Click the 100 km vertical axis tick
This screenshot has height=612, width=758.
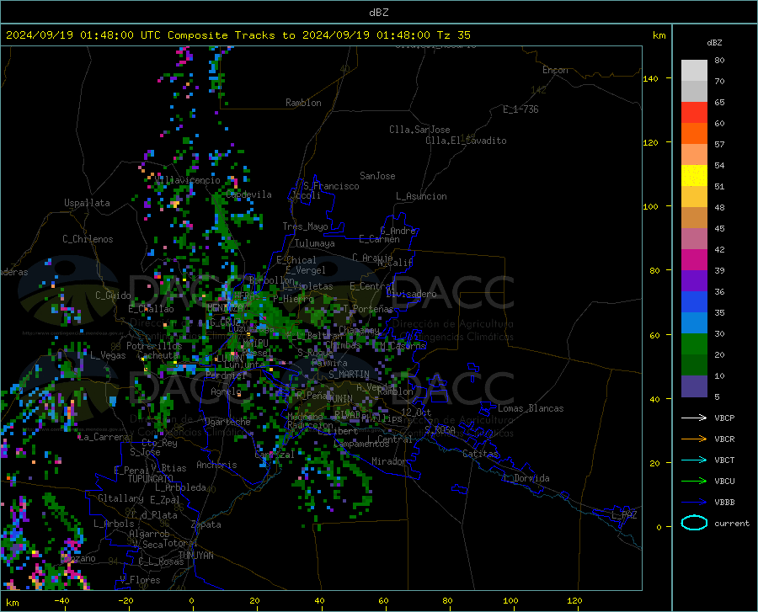point(651,206)
